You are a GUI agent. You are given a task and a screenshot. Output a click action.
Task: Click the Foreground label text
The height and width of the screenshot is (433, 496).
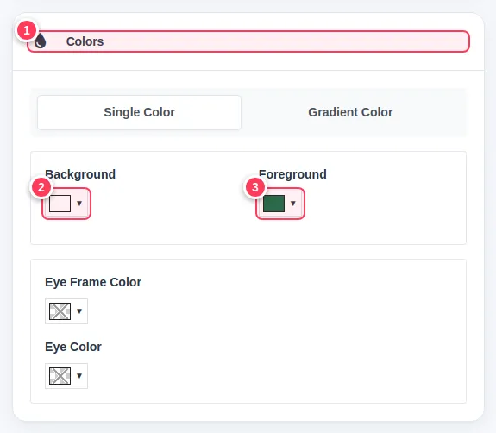[292, 174]
